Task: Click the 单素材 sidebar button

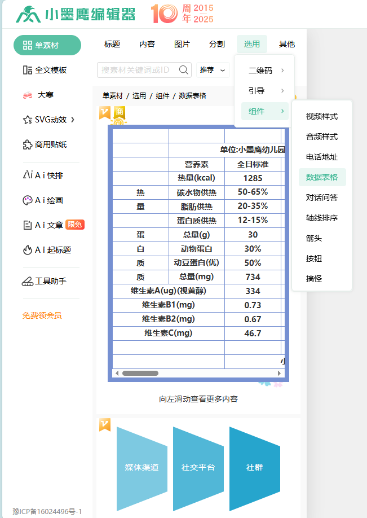Action: pyautogui.click(x=47, y=45)
